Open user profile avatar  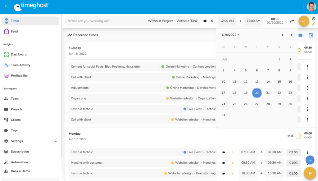(311, 7)
